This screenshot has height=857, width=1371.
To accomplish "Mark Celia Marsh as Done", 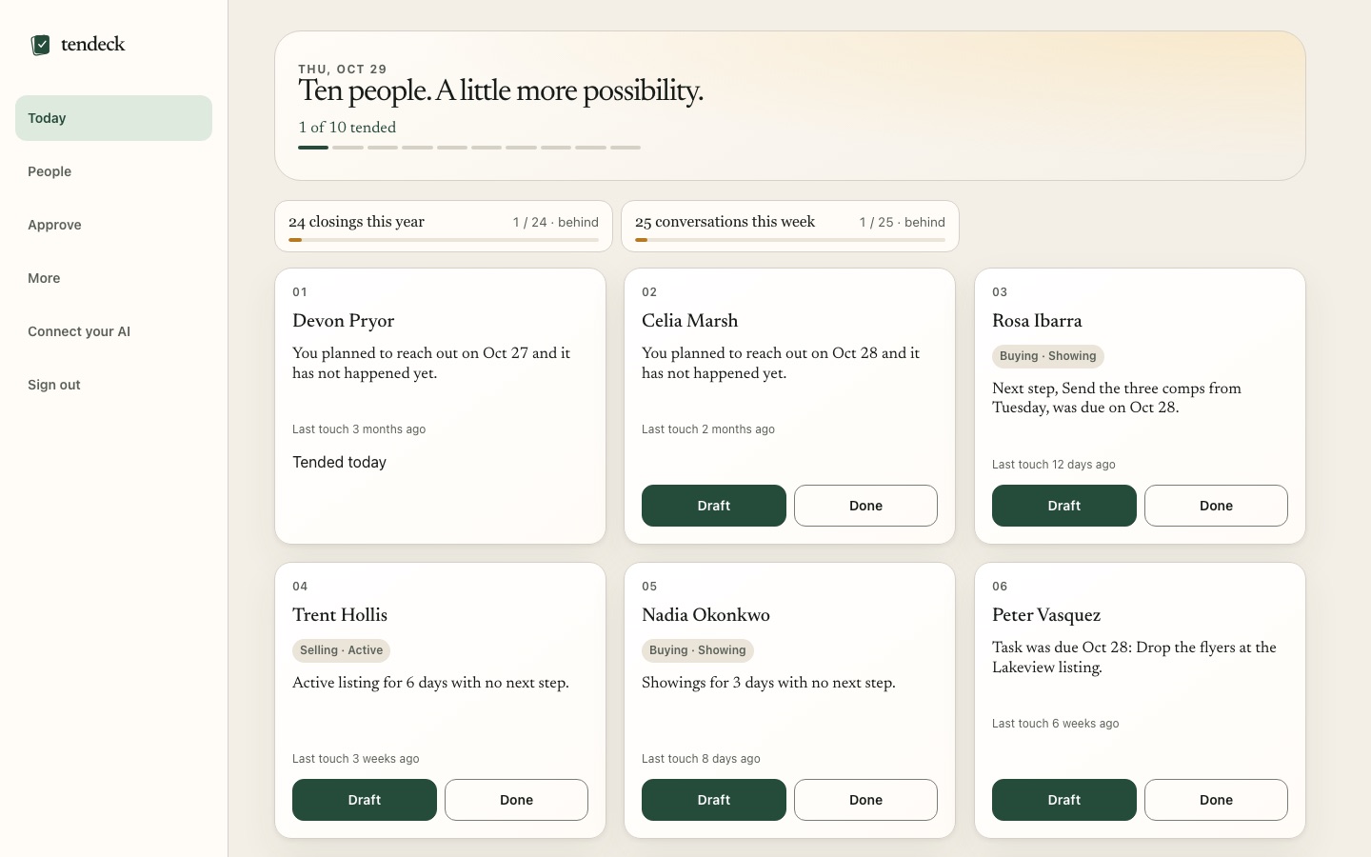I will coord(865,506).
